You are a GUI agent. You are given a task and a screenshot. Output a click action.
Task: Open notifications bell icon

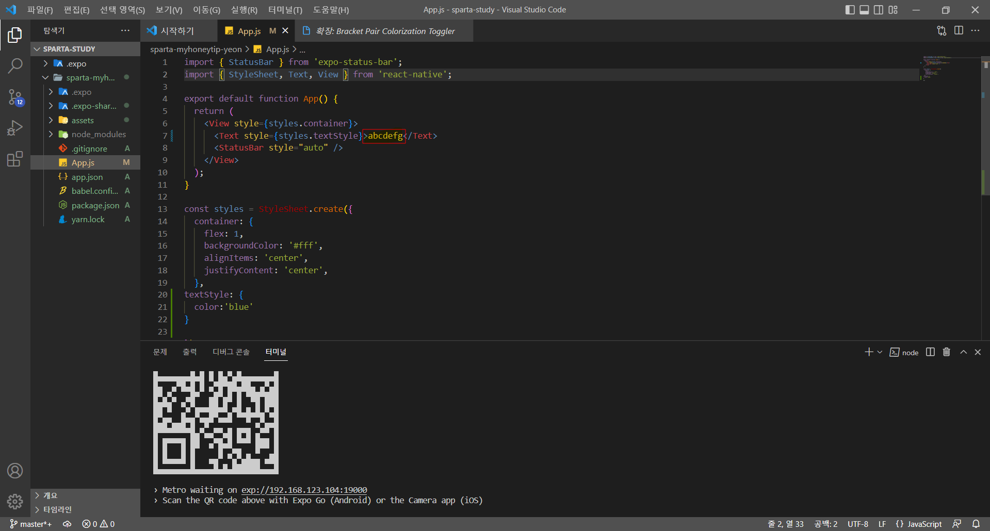[976, 524]
